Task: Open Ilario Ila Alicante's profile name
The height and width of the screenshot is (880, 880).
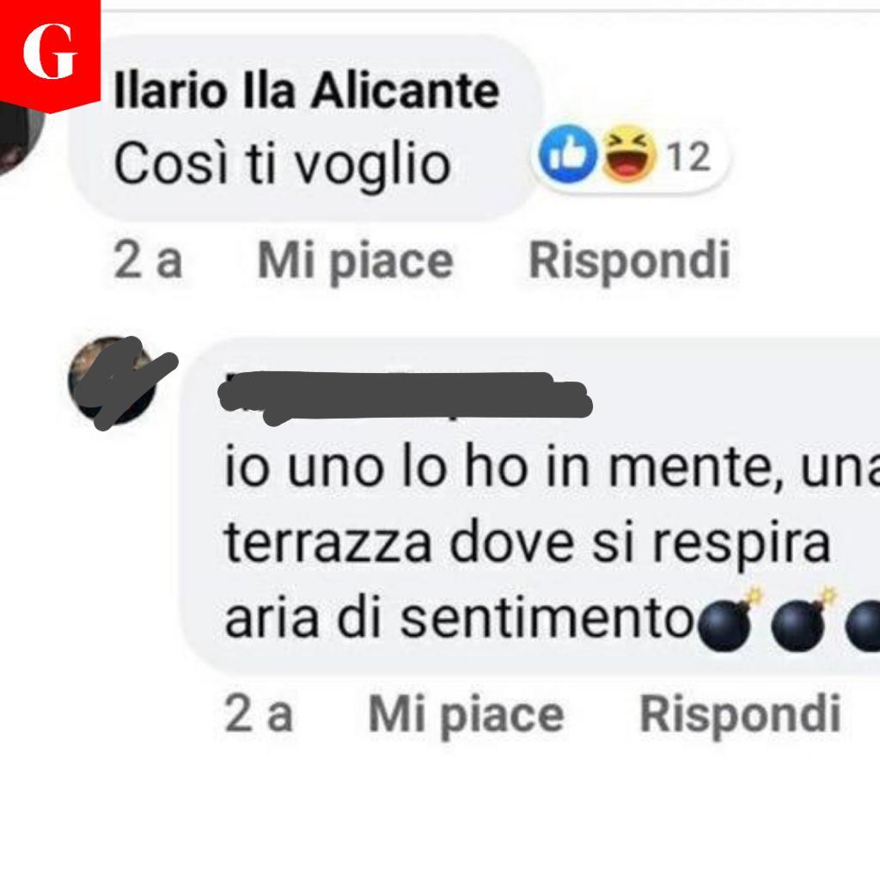Action: (x=307, y=91)
